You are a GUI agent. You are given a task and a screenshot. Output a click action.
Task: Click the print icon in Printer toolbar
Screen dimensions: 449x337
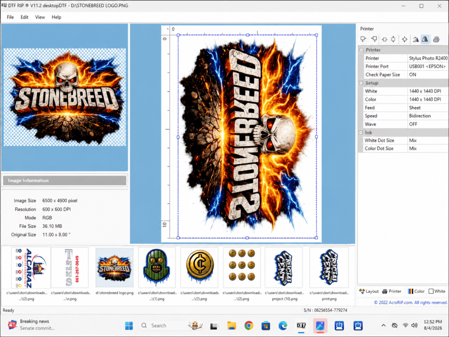pos(436,39)
